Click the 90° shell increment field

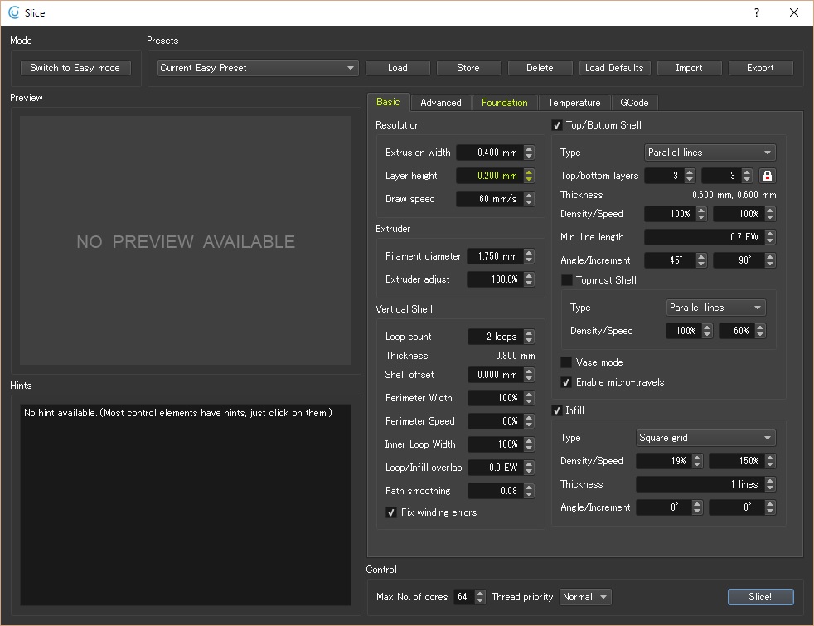coord(739,260)
